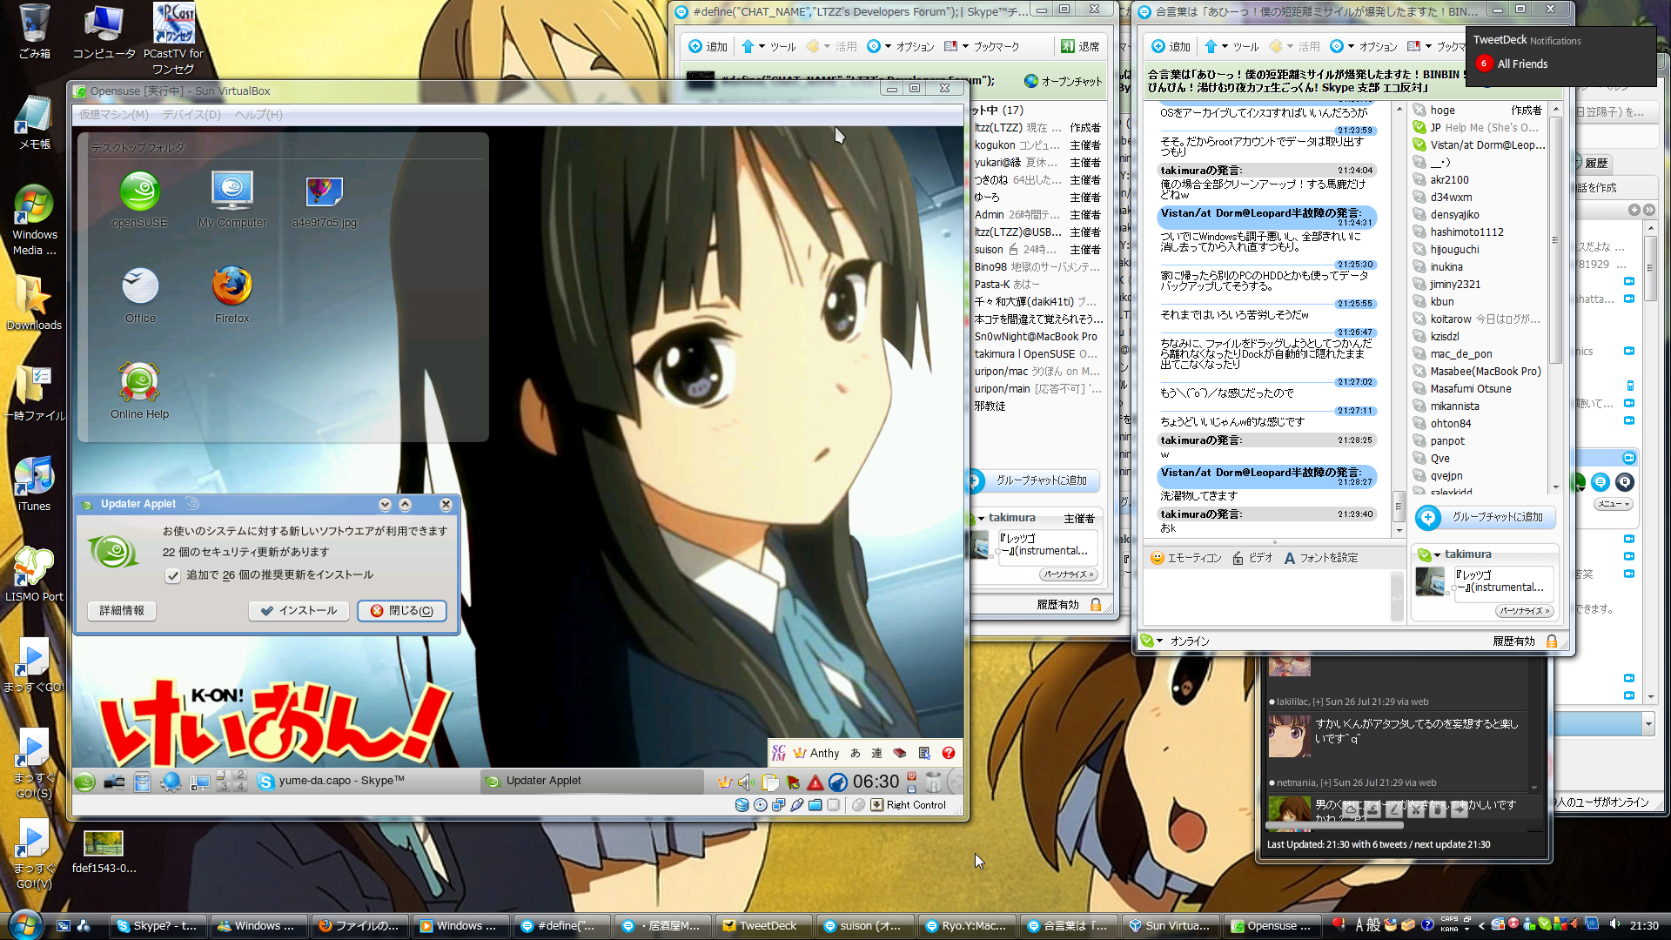The image size is (1671, 940).
Task: Switch to virtual desktop 2 in the KDE pager
Action: [240, 775]
